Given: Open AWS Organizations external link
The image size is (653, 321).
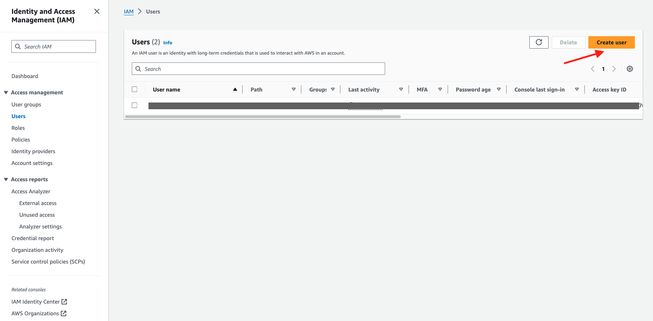Looking at the screenshot, I should coord(35,313).
